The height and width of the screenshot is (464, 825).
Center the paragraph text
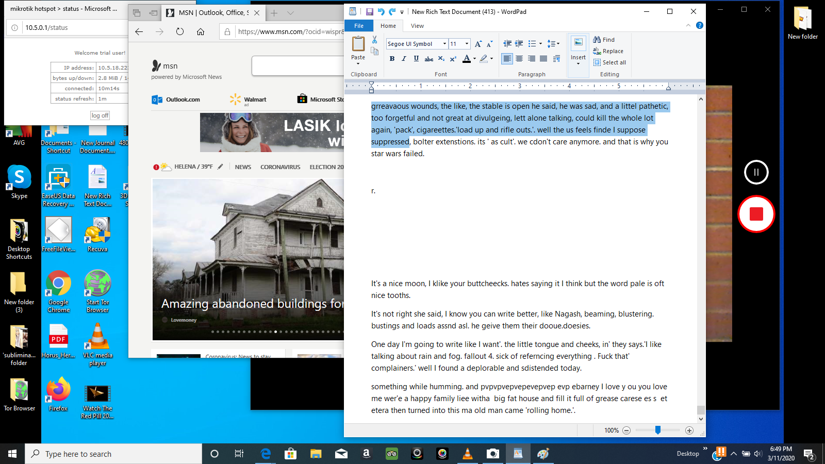pos(519,59)
